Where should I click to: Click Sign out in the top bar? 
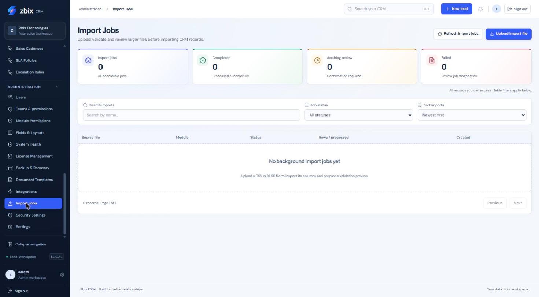pyautogui.click(x=517, y=9)
